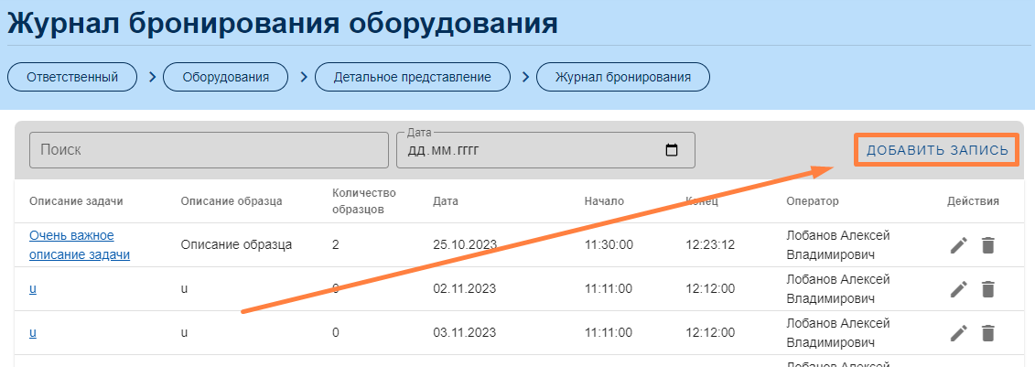1035x367 pixels.
Task: Go to Детальное представление breadcrumb
Action: coord(413,77)
